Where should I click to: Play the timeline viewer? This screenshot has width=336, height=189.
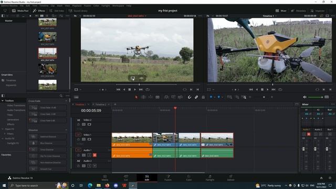[268, 90]
